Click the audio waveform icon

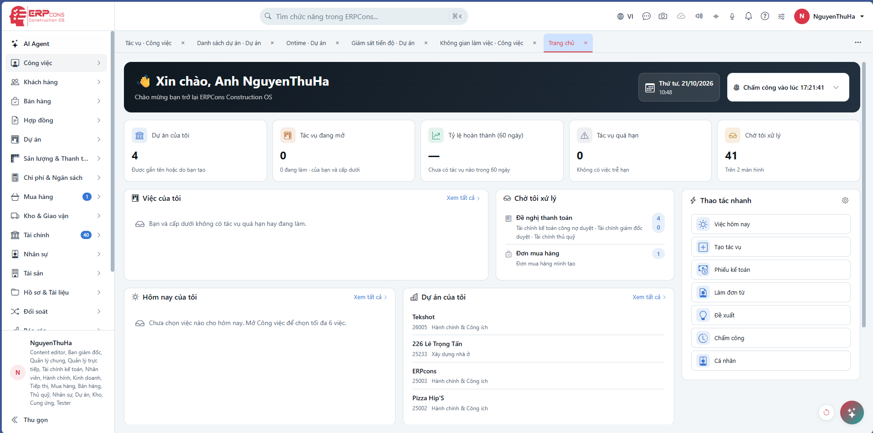click(716, 16)
